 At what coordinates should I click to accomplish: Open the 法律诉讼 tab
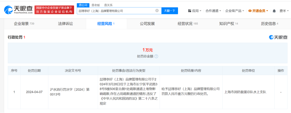[66, 24]
